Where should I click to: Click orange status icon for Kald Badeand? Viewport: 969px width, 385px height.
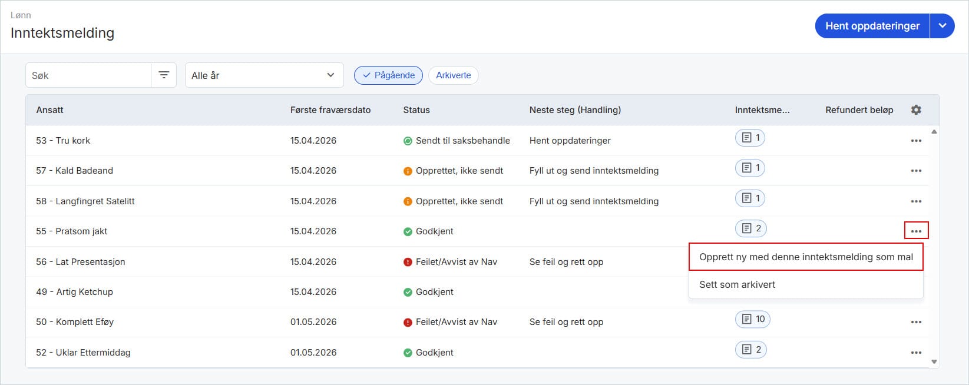coord(408,171)
